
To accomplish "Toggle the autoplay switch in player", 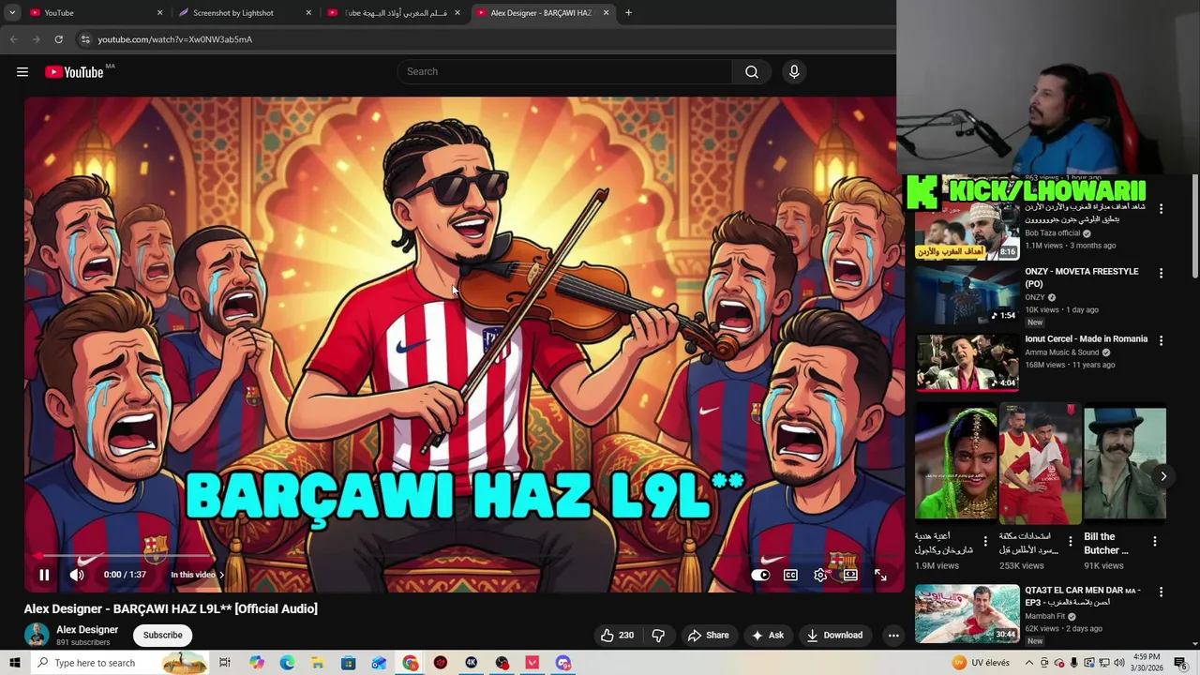I will (760, 575).
